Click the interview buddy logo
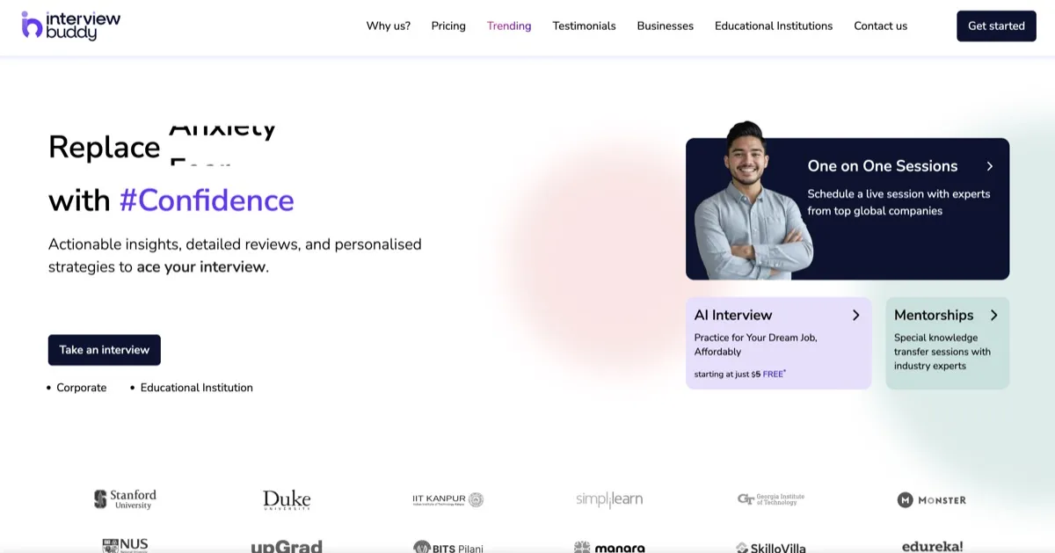The width and height of the screenshot is (1055, 553). [x=69, y=25]
